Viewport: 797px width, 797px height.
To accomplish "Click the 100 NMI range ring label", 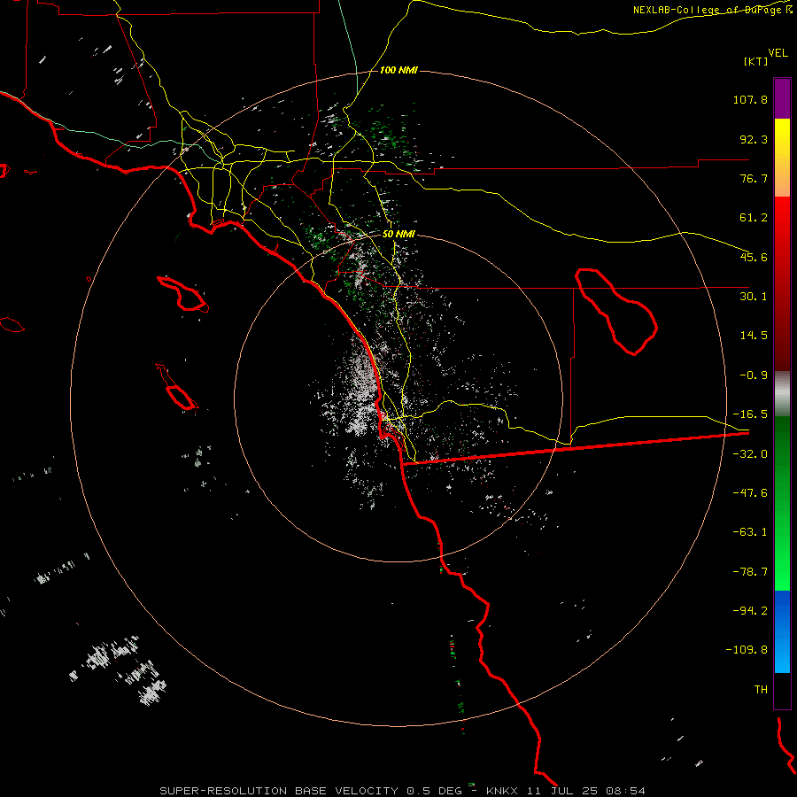I will click(398, 70).
